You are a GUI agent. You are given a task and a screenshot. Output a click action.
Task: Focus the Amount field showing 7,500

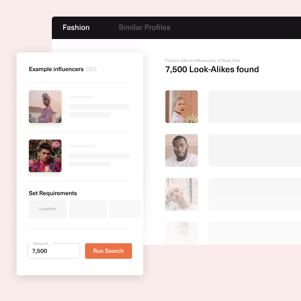54,251
